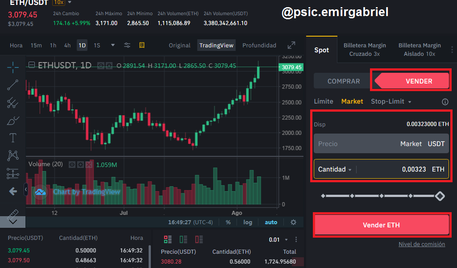Select the COMPRAR side button
Screen dimensions: 457x268
pos(344,81)
